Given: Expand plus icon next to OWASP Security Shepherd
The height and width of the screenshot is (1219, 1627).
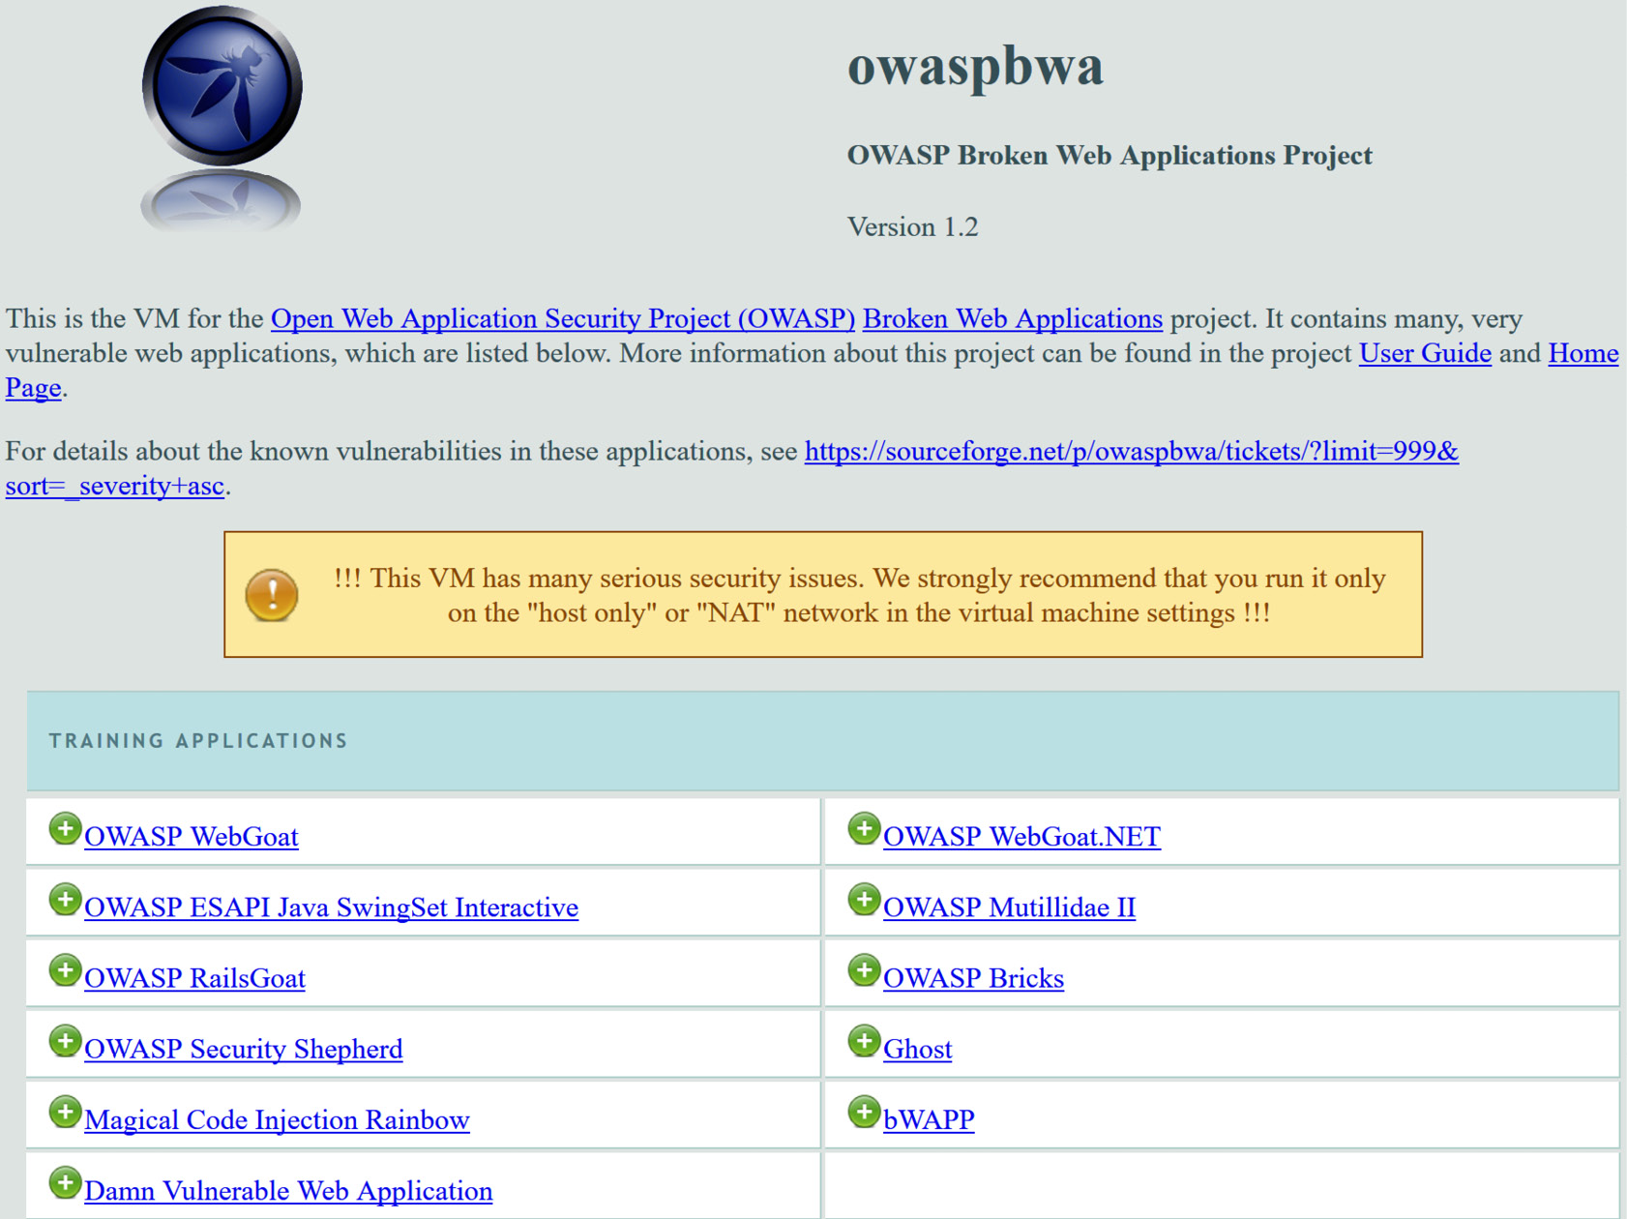Looking at the screenshot, I should coord(65,1042).
